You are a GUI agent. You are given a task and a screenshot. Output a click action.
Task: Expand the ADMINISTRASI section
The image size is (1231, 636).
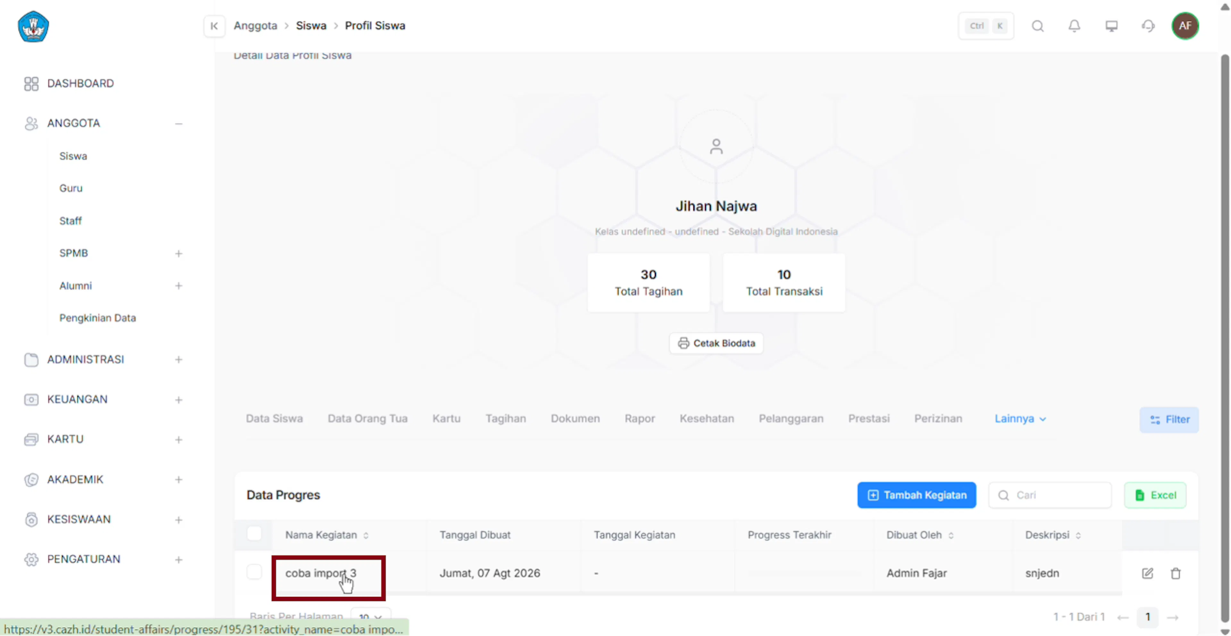178,359
